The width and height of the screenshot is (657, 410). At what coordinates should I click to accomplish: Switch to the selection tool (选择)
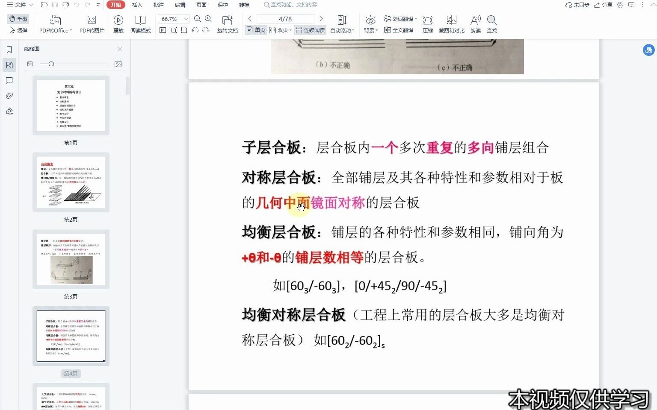[x=18, y=30]
